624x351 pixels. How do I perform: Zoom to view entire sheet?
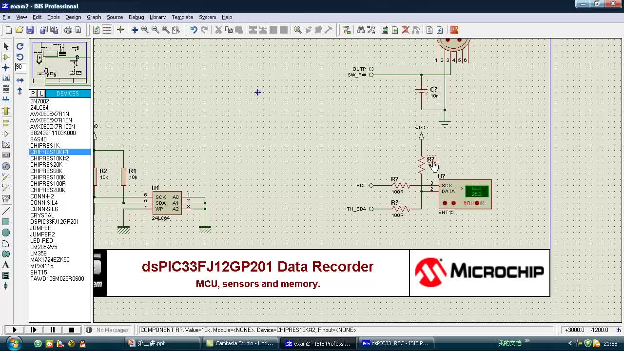(x=166, y=30)
